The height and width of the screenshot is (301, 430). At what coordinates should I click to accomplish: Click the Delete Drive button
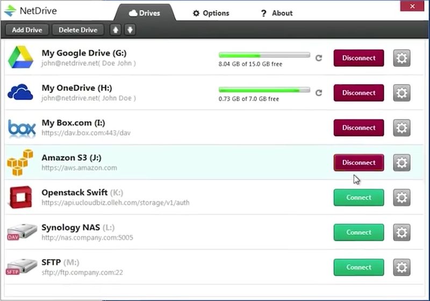point(78,30)
